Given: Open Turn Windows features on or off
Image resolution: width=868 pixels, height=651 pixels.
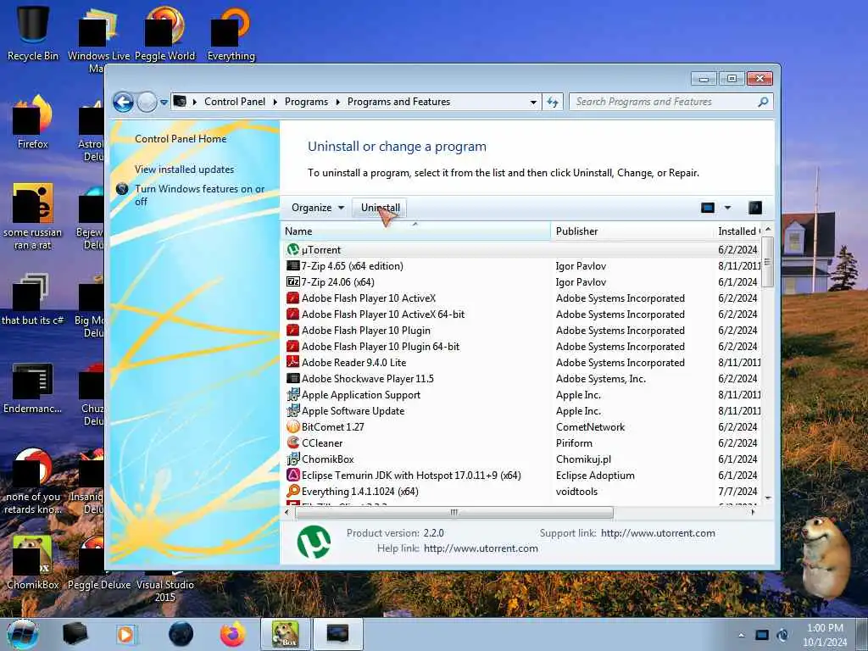Looking at the screenshot, I should click(200, 195).
